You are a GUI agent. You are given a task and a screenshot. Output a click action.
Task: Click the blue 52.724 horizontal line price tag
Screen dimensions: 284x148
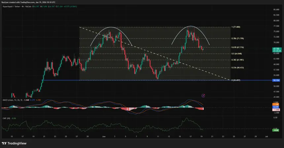(276, 80)
